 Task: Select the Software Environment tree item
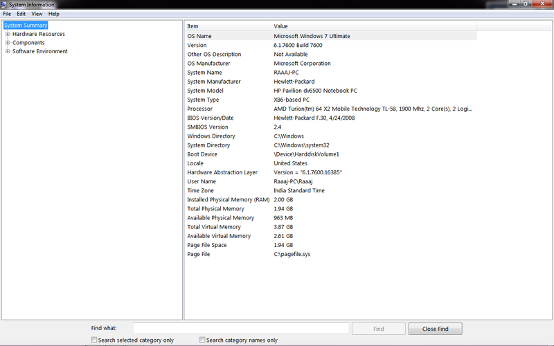[40, 51]
